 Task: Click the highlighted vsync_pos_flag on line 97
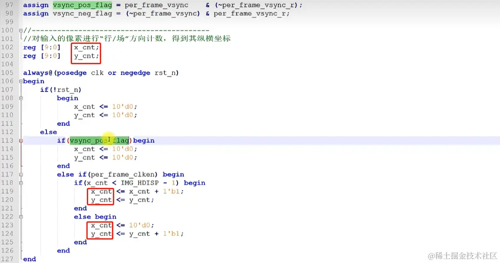coord(82,5)
